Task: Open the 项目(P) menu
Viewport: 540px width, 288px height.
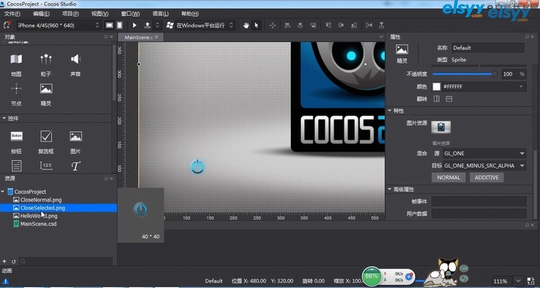Action: click(x=70, y=14)
